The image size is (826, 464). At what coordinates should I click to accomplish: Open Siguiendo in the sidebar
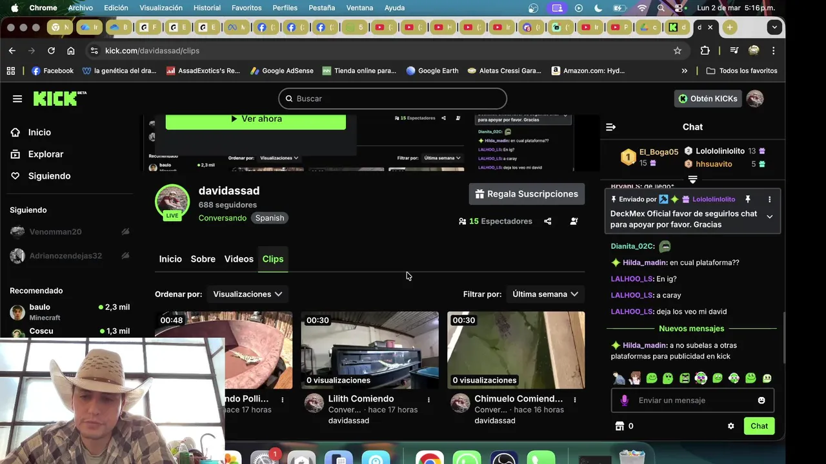tap(49, 176)
